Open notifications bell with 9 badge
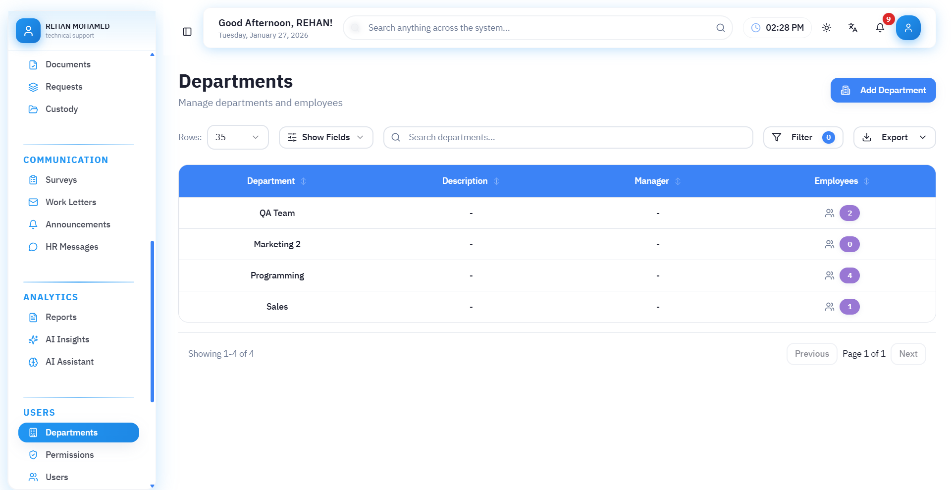This screenshot has height=490, width=951. coord(880,28)
